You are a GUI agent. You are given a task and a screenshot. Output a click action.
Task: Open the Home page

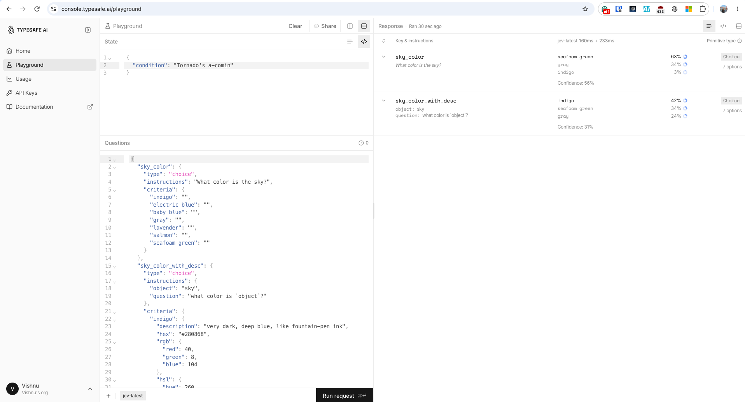pyautogui.click(x=50, y=51)
